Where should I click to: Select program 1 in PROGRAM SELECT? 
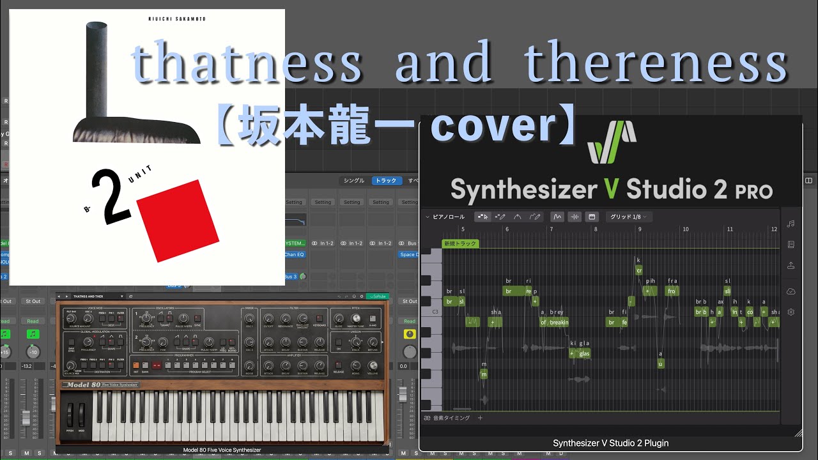click(x=168, y=365)
